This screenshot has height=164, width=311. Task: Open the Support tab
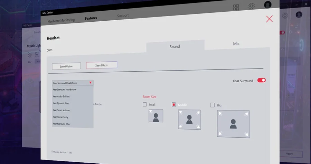tap(123, 16)
